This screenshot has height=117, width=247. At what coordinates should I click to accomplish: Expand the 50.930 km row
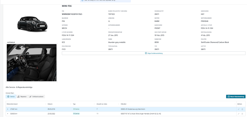(7, 114)
